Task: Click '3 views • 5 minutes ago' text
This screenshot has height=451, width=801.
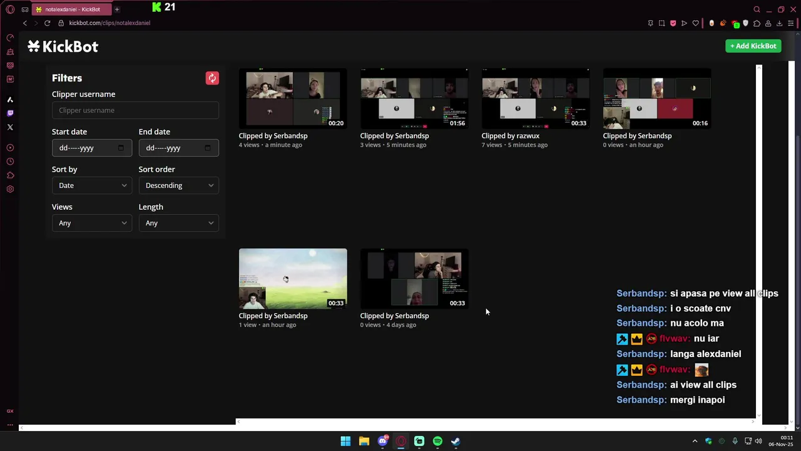Action: [393, 145]
